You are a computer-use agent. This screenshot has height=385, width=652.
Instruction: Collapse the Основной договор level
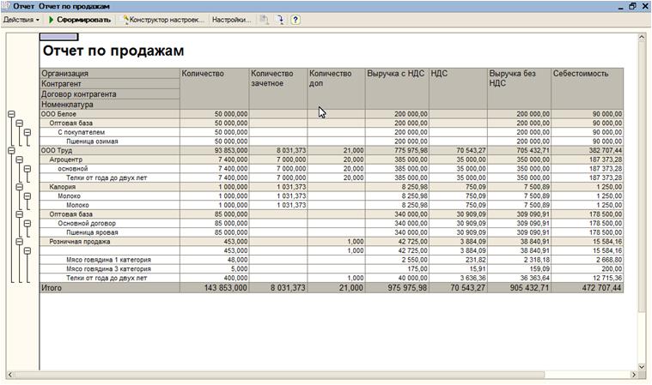(x=27, y=224)
